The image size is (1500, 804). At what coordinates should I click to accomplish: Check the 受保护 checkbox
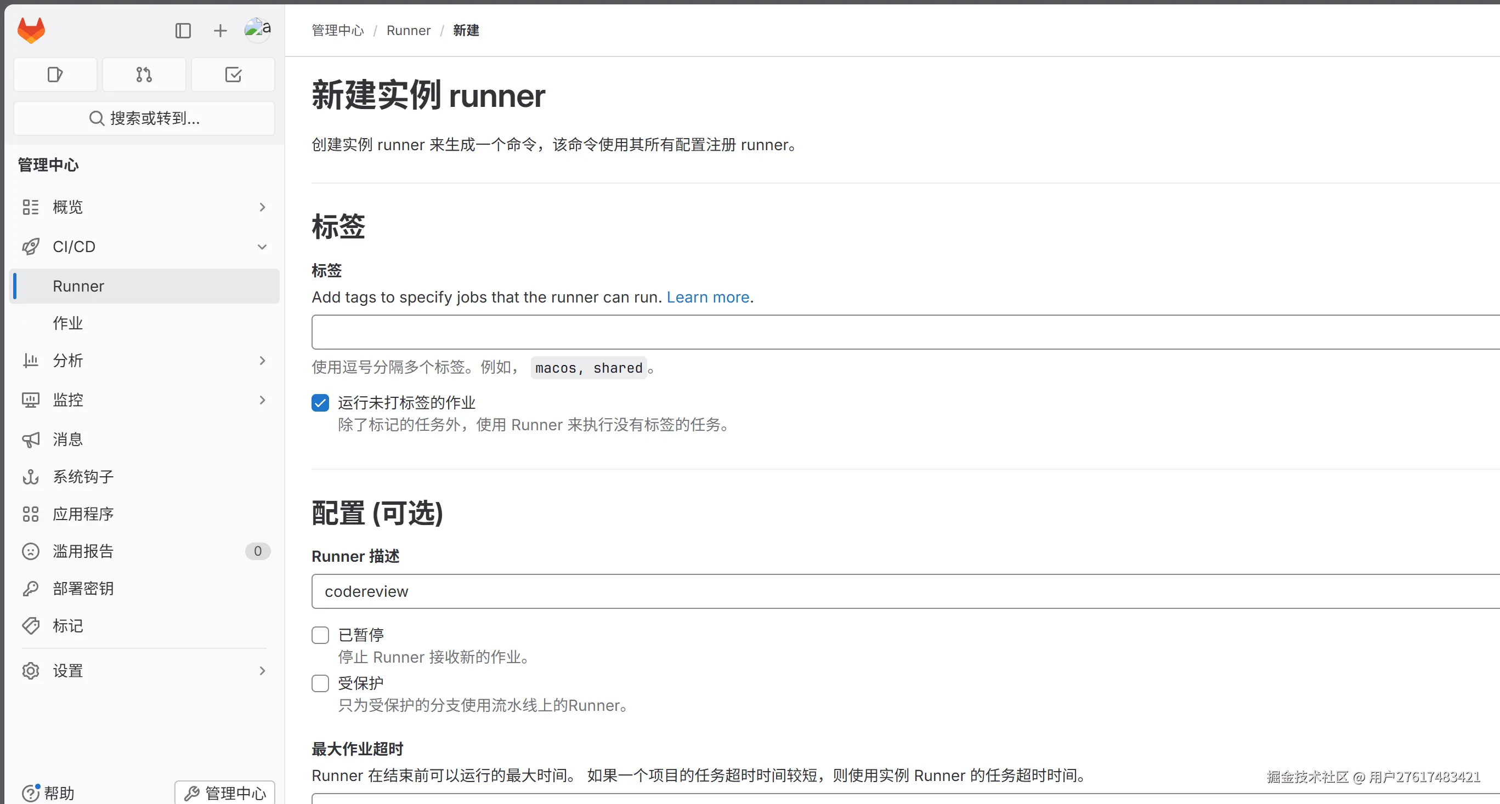click(320, 683)
